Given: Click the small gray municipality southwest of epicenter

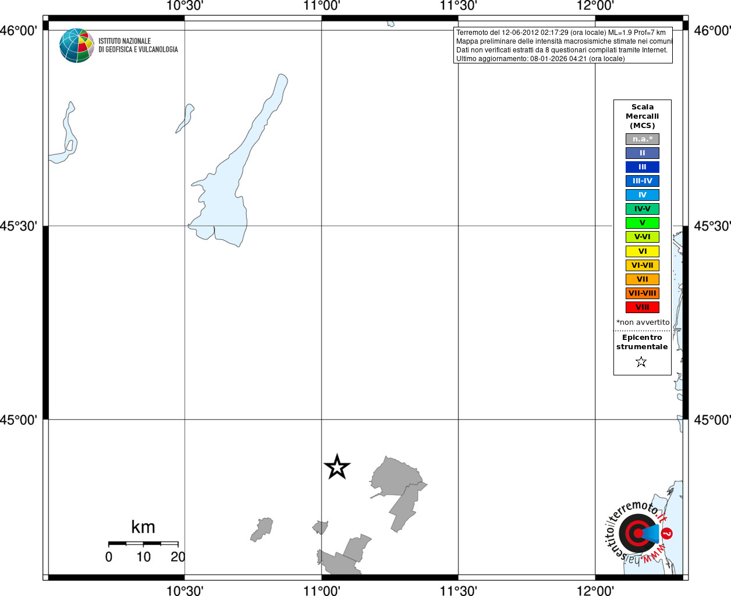Looking at the screenshot, I should (262, 529).
